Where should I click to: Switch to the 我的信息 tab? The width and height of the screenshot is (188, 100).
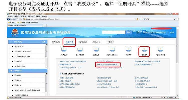56,42
